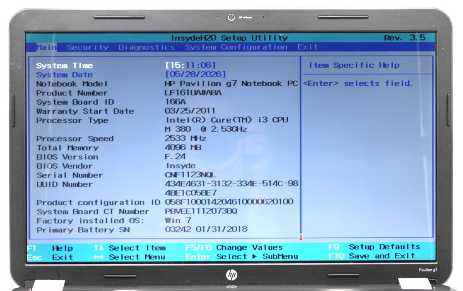
Task: Select the System Time value field
Action: (x=190, y=65)
